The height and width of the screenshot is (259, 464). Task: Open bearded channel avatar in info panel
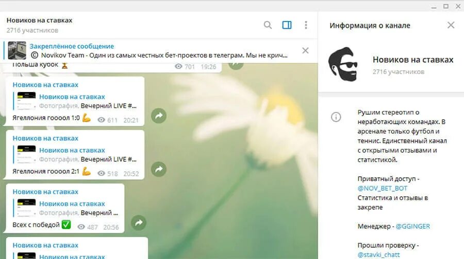point(343,64)
